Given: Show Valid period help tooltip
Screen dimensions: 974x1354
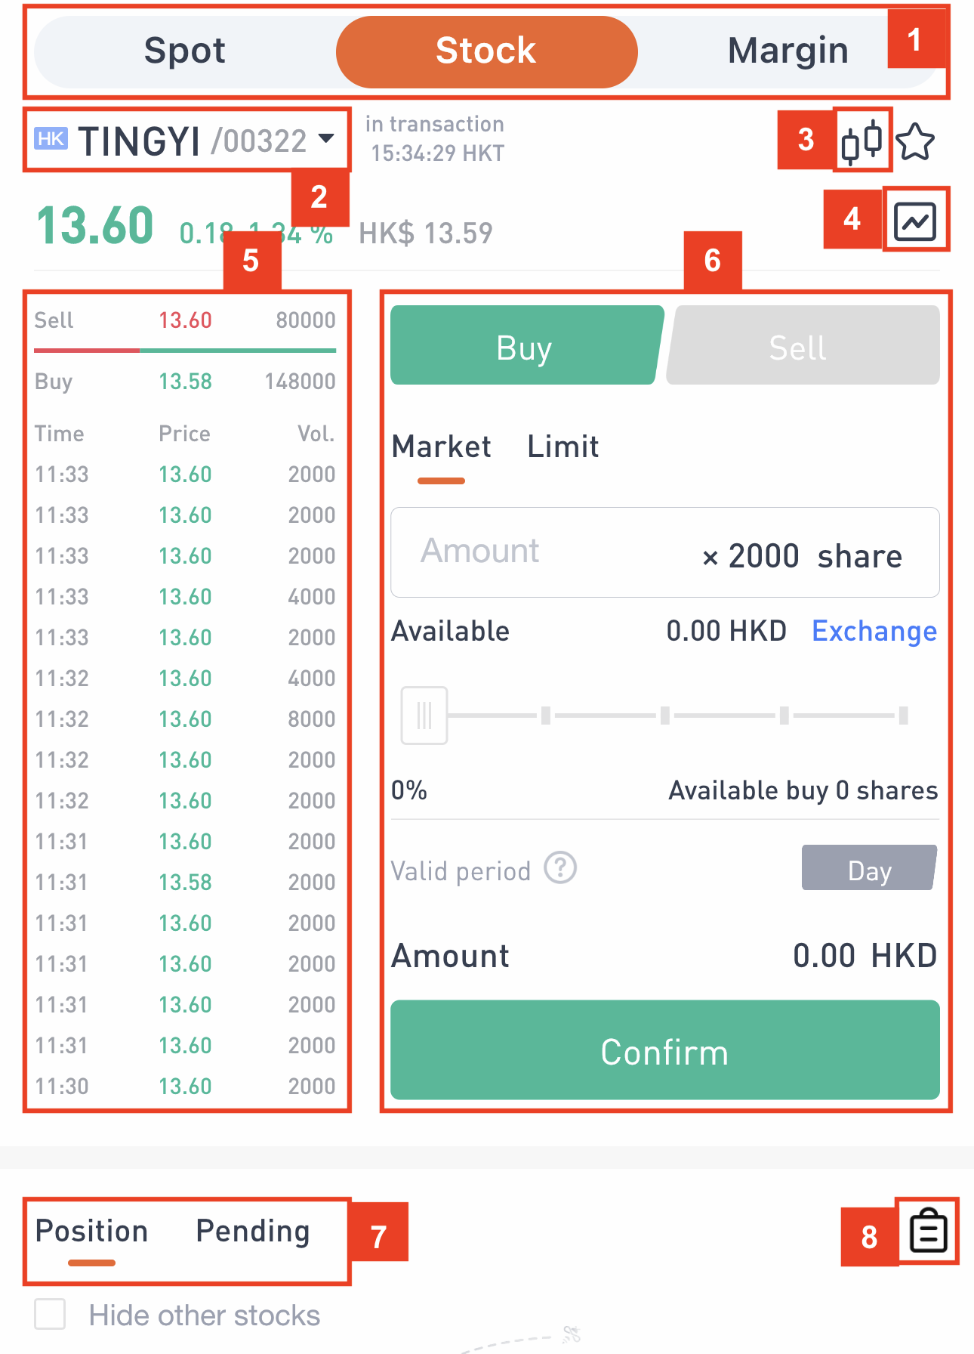Looking at the screenshot, I should 561,868.
